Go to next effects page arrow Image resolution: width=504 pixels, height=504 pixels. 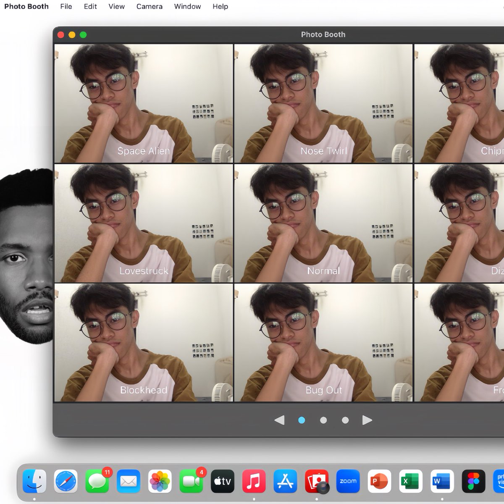367,420
